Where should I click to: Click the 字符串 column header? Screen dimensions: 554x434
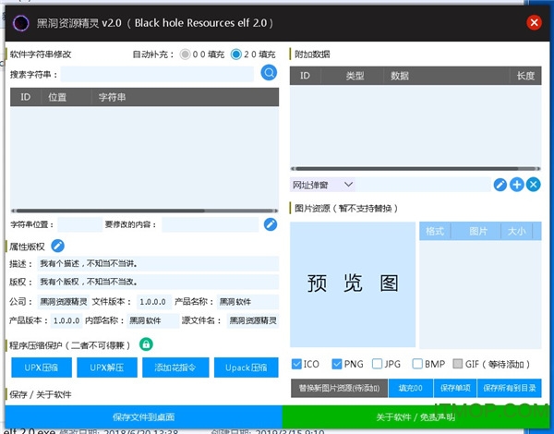point(113,96)
